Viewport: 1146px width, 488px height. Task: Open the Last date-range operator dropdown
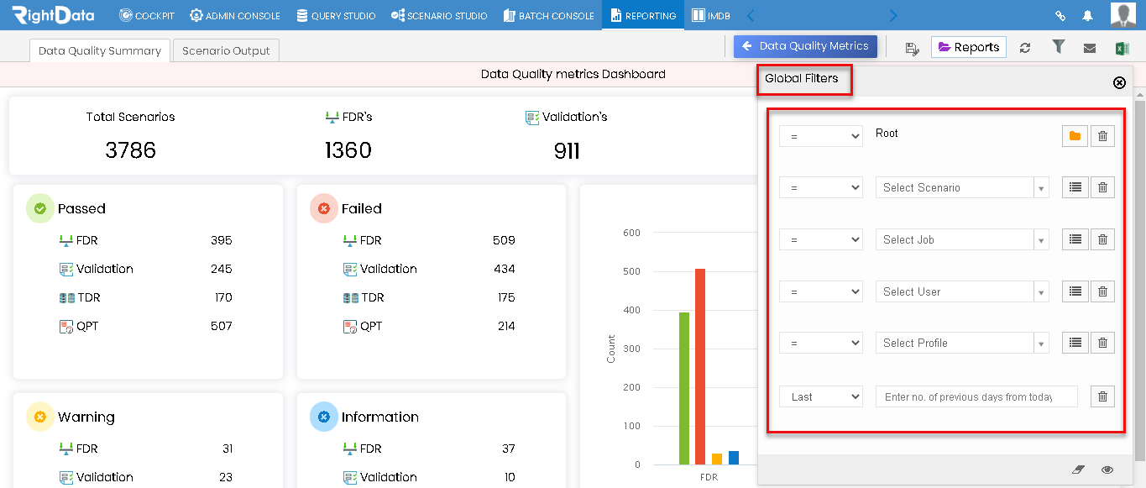(x=821, y=396)
